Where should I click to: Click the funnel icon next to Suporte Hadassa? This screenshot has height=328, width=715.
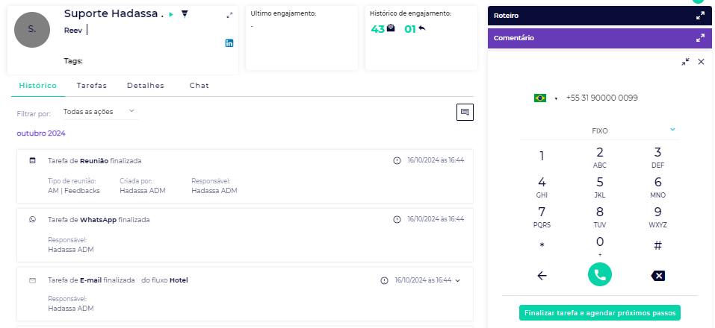point(185,14)
